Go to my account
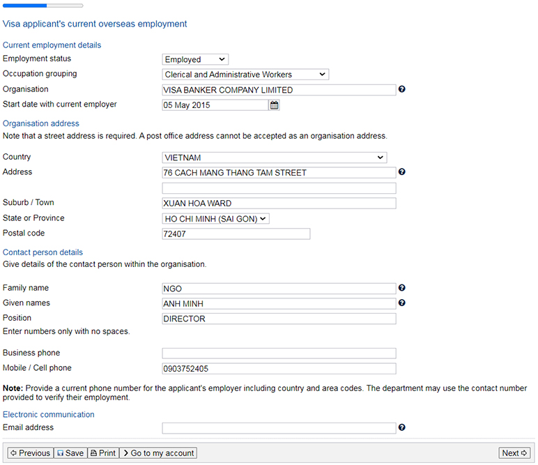Image resolution: width=538 pixels, height=465 pixels. coord(158,453)
